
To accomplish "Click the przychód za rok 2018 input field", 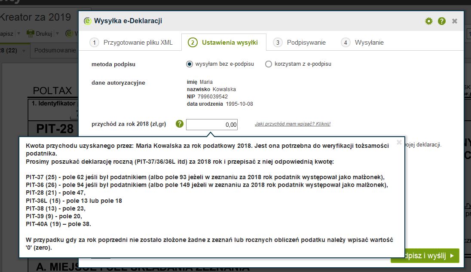I will click(x=212, y=125).
